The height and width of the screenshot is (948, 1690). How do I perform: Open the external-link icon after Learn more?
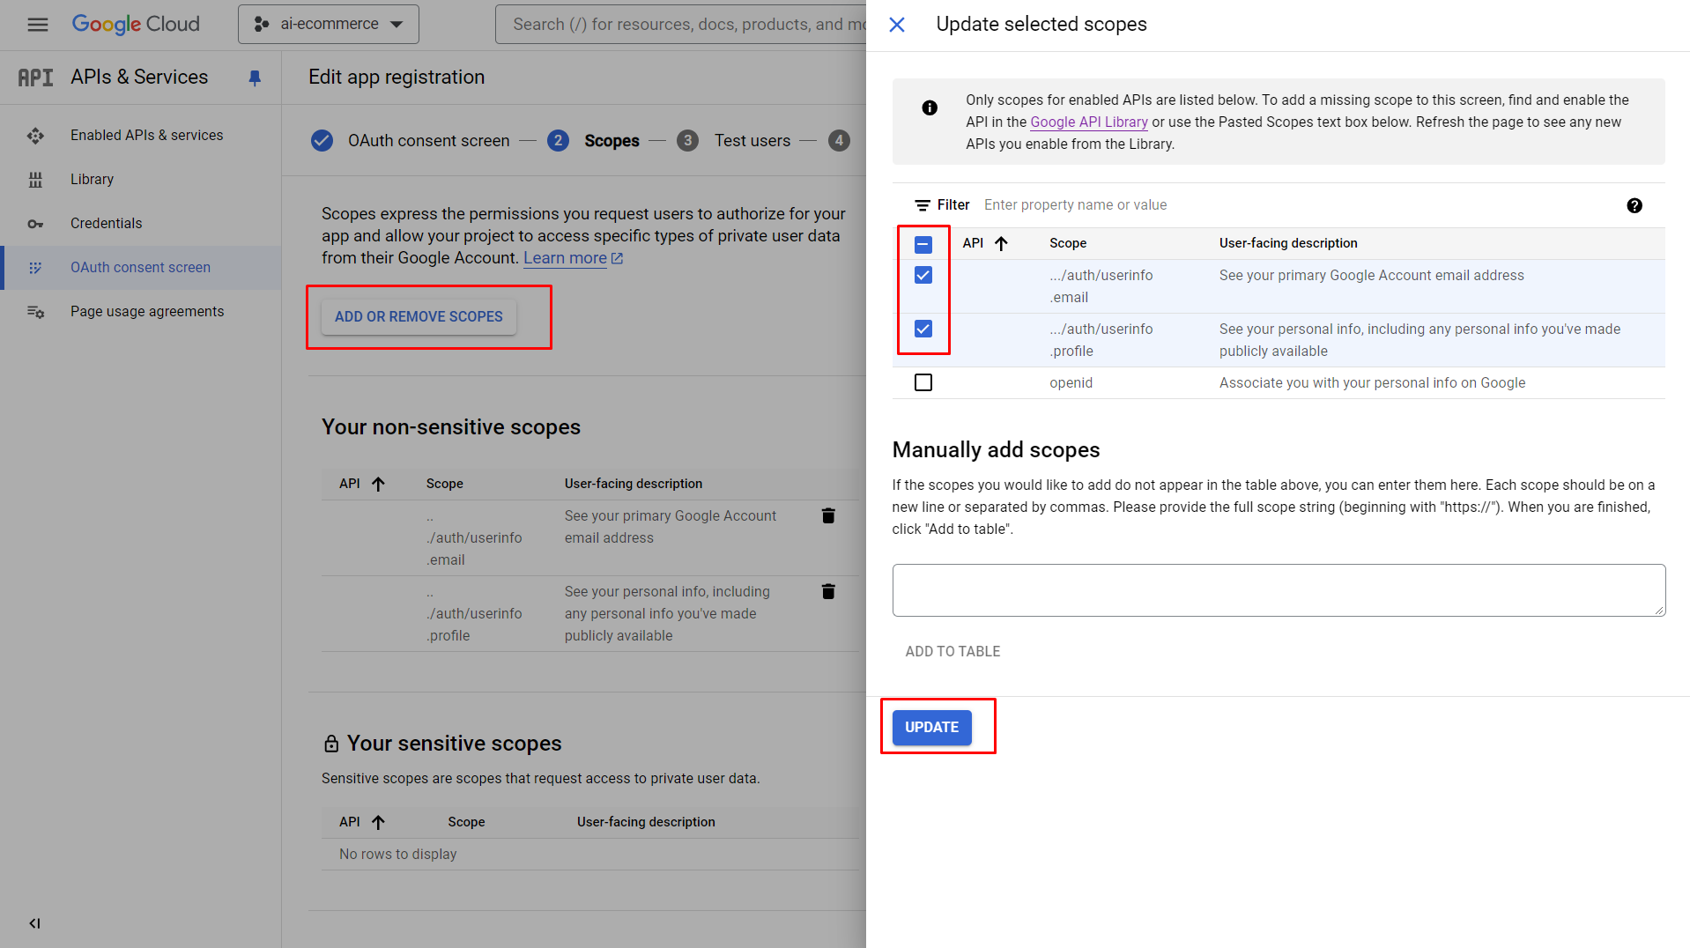tap(618, 258)
